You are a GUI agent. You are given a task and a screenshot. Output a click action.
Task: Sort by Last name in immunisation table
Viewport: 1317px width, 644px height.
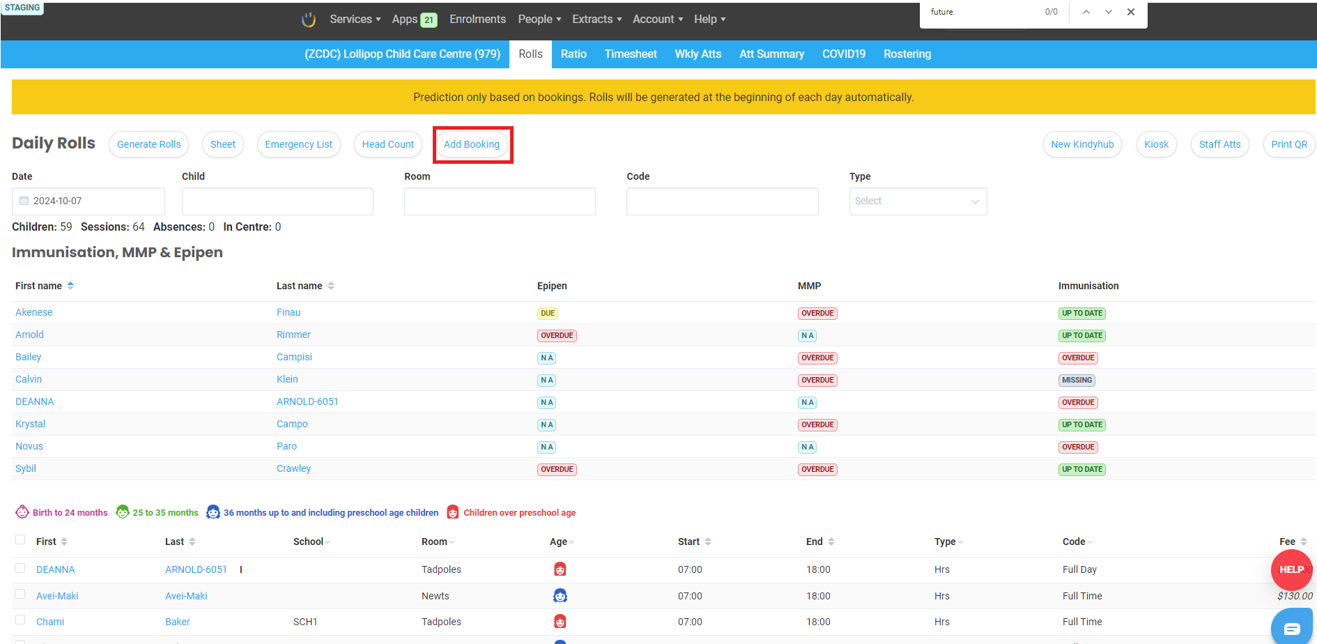[331, 286]
